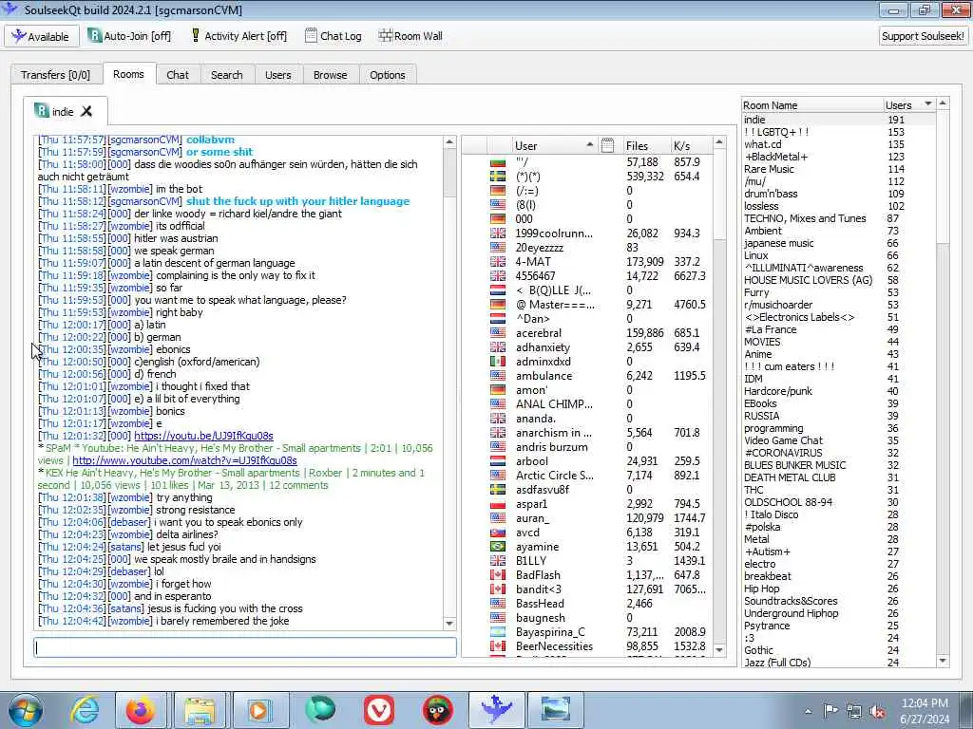Open Windows Media Player from taskbar
Screen dimensions: 973x729
pyautogui.click(x=258, y=710)
